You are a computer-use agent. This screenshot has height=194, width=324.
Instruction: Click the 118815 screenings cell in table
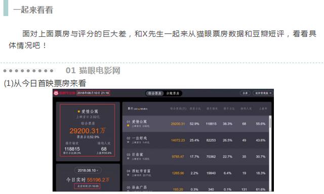pyautogui.click(x=211, y=124)
